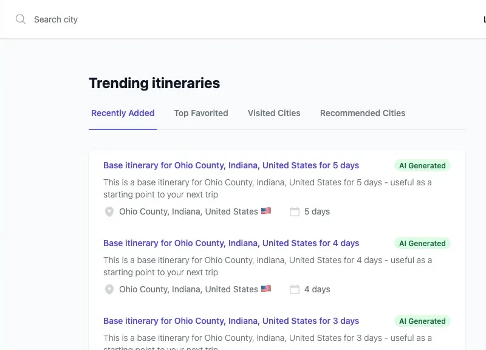This screenshot has width=486, height=350.
Task: Click the calendar icon beside 5 days
Action: 295,211
